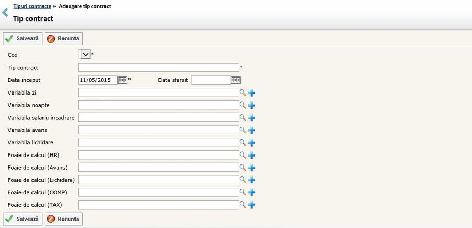Click the bottom Renunta button

63,219
